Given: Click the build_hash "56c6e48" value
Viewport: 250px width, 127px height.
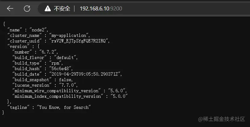Looking at the screenshot, I should tap(64, 69).
